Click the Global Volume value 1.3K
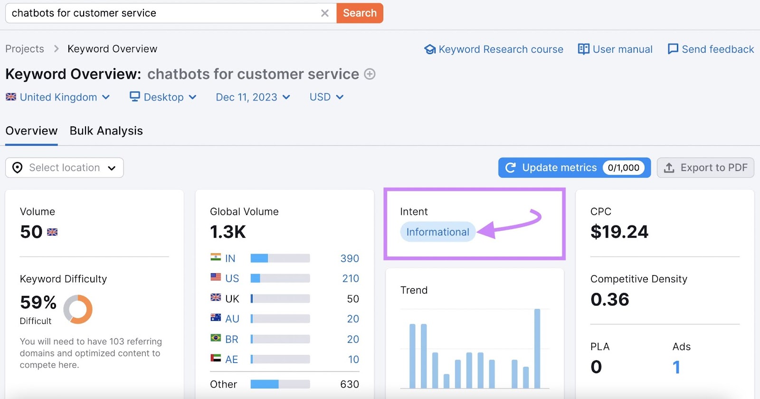Screen dimensions: 760x399 [x=228, y=232]
